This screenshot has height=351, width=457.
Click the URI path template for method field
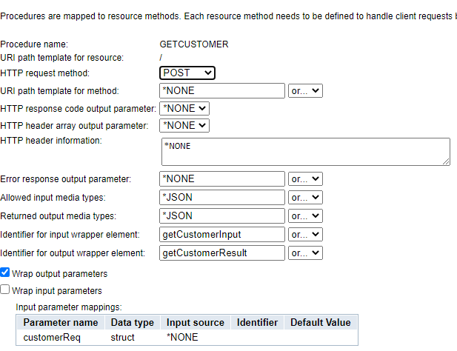(x=222, y=91)
